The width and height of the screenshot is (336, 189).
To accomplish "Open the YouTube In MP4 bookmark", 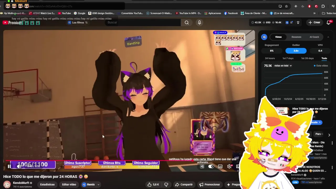I will pyautogui.click(x=188, y=13).
